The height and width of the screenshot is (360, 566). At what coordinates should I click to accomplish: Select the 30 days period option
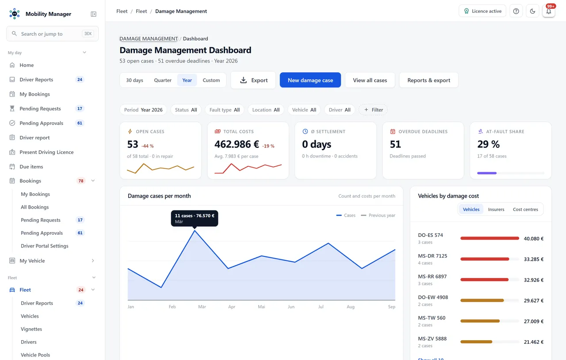135,80
